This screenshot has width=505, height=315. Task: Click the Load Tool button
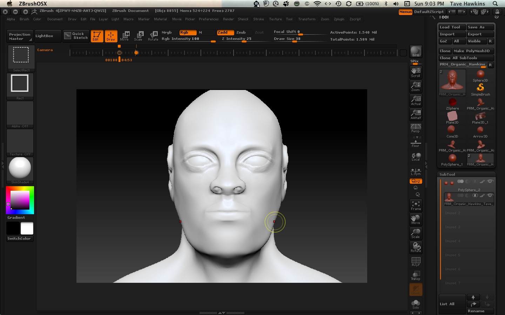click(451, 27)
